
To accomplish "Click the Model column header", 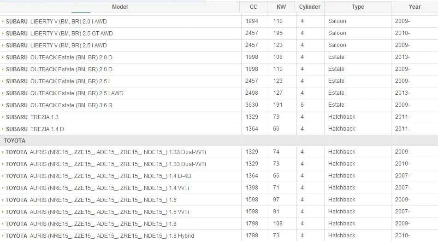I will point(120,7).
